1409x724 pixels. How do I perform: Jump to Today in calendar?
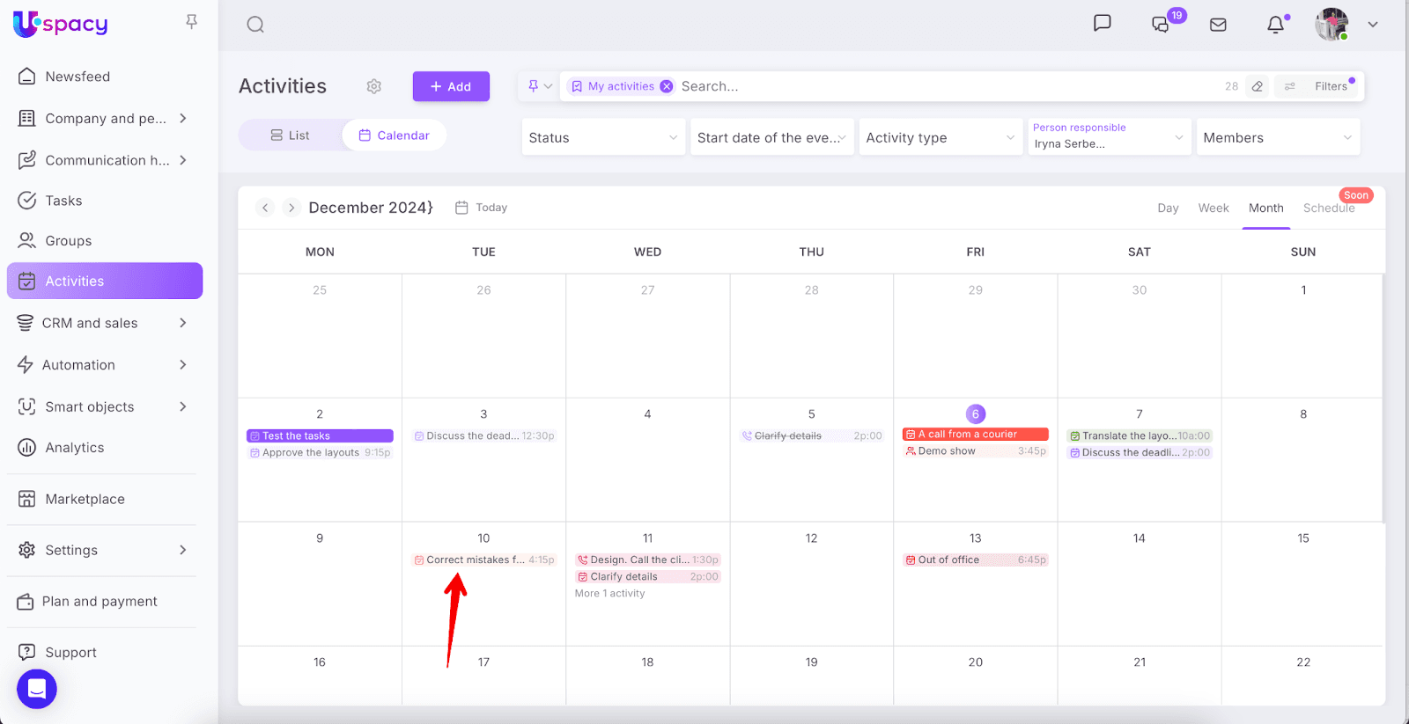pyautogui.click(x=482, y=208)
